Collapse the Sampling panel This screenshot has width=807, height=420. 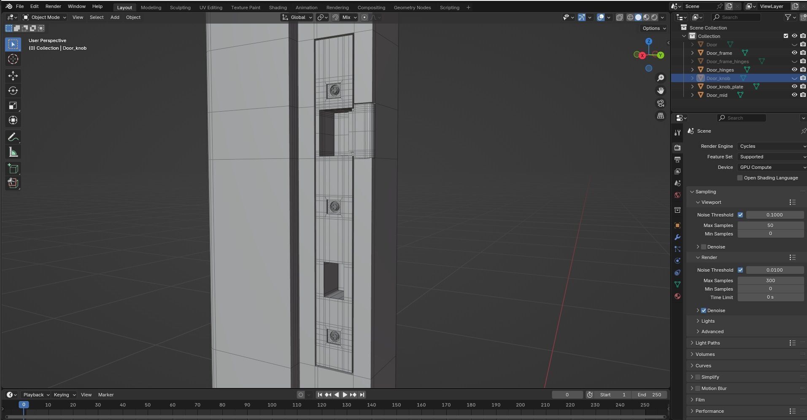705,192
